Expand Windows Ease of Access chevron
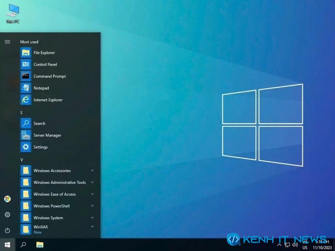The height and width of the screenshot is (251, 335). tap(92, 194)
